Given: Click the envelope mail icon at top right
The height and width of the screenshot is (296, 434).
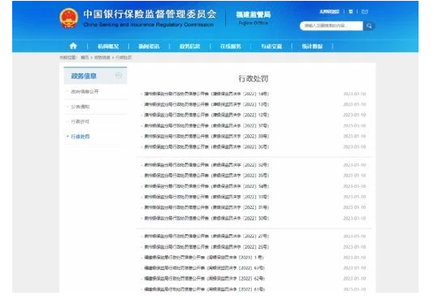Looking at the screenshot, I should click(x=365, y=11).
